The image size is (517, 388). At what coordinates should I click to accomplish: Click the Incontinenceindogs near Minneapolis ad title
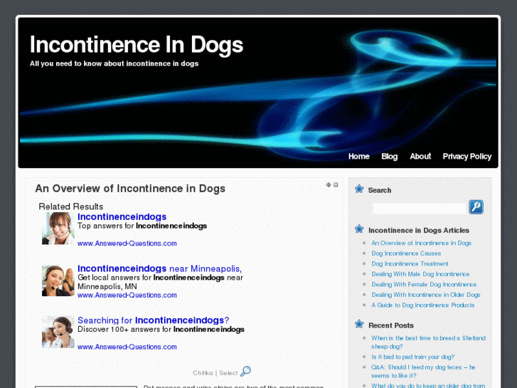(x=159, y=268)
